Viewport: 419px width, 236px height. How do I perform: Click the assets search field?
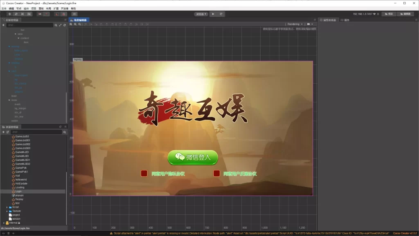click(36, 132)
